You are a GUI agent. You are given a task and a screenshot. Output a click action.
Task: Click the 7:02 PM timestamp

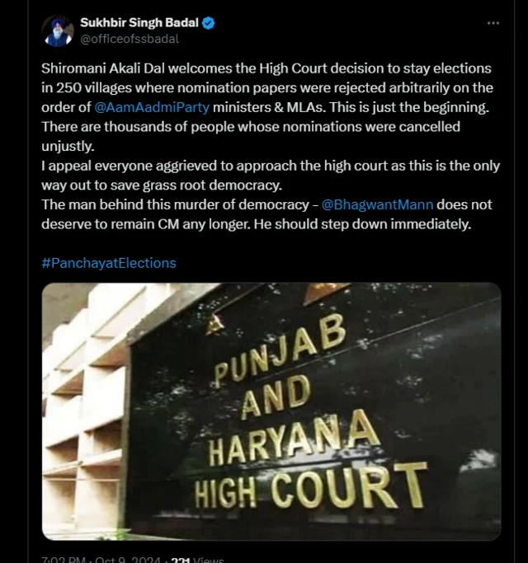(x=64, y=560)
